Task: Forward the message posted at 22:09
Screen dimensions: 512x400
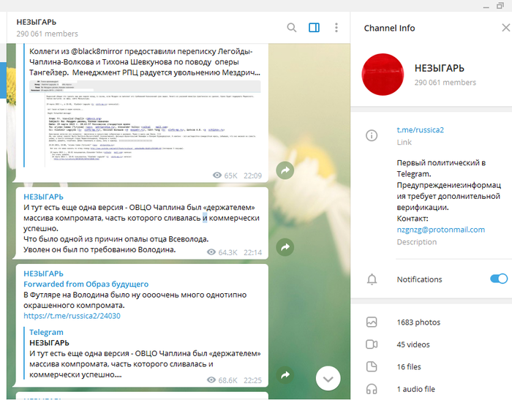Action: [x=285, y=170]
